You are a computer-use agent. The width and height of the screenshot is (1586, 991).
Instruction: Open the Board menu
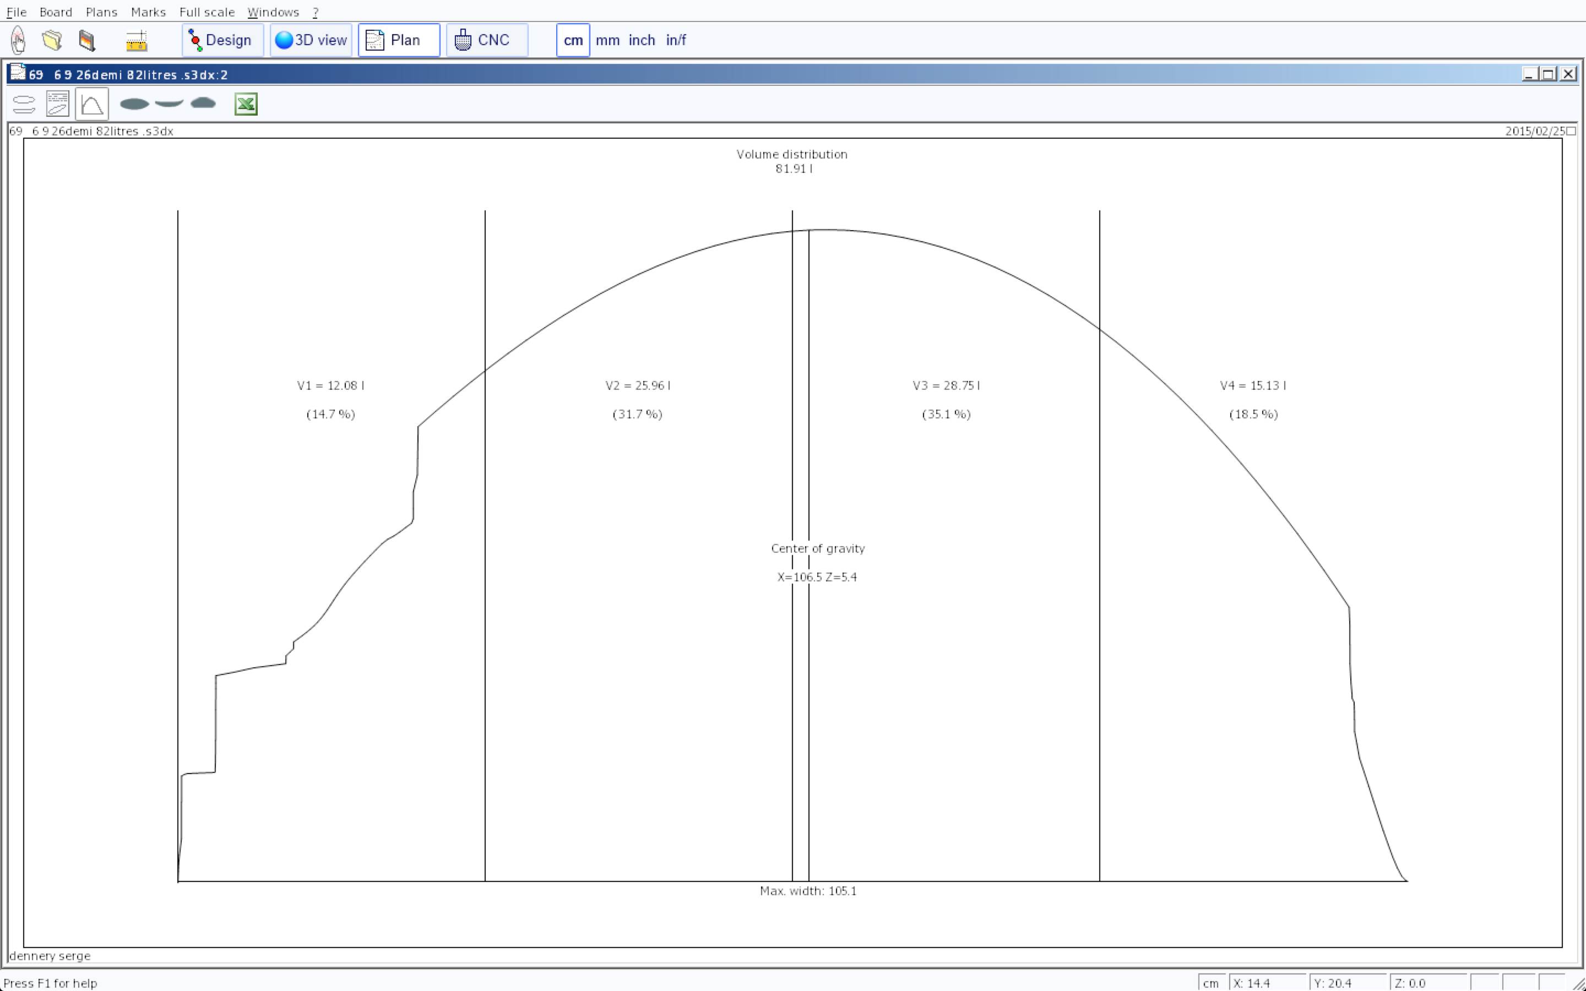point(55,12)
